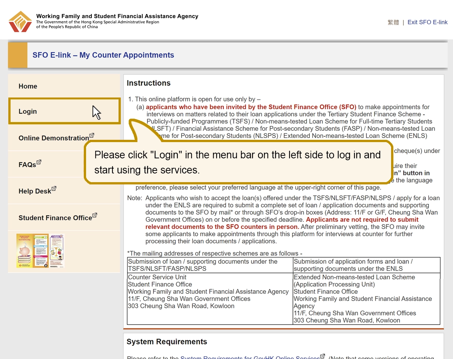Click the Working Family and Student Financial Assistance Agency logo

pos(20,22)
